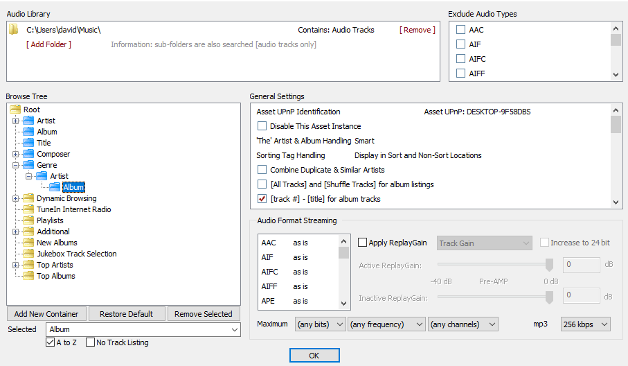Click the Music library folder icon
The height and width of the screenshot is (366, 628).
click(13, 30)
